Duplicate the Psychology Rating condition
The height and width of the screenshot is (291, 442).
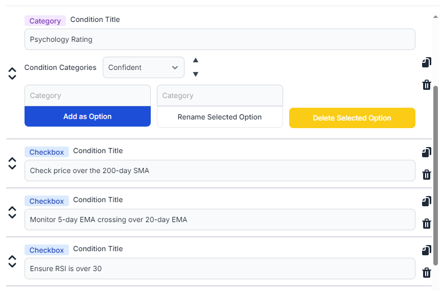(x=427, y=62)
